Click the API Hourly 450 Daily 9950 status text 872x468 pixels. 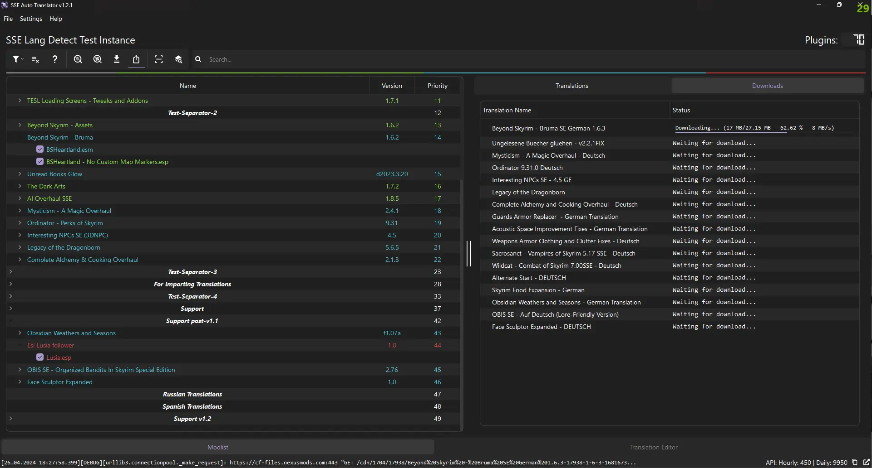click(x=806, y=463)
